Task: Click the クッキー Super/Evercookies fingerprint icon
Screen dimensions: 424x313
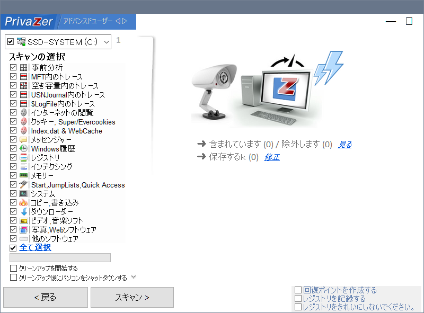Action: tap(23, 121)
